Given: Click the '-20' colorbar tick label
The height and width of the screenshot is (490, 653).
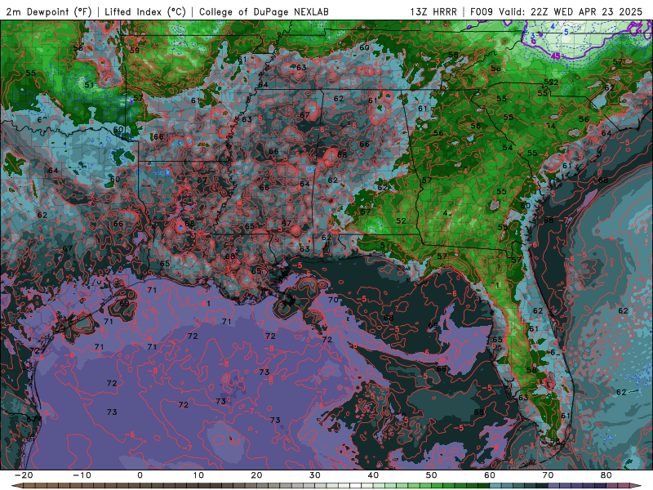Looking at the screenshot, I should coord(24,475).
